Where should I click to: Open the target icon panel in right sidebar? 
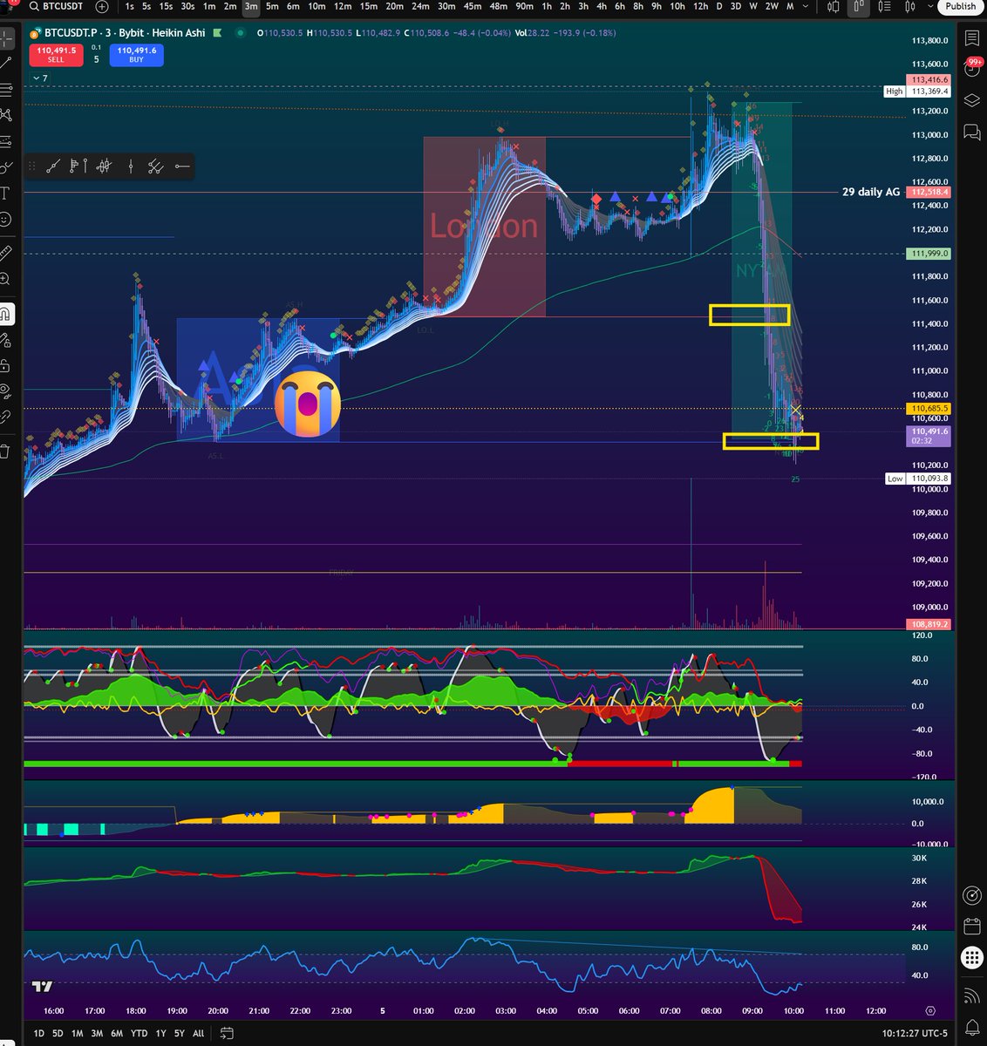(972, 895)
